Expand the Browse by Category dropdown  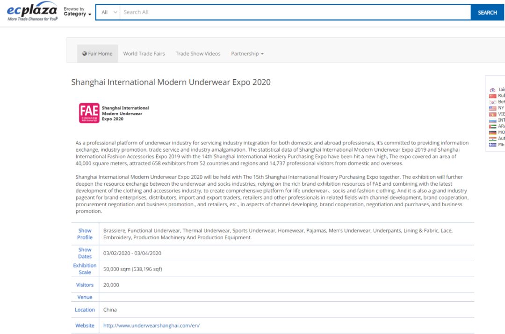tap(77, 12)
